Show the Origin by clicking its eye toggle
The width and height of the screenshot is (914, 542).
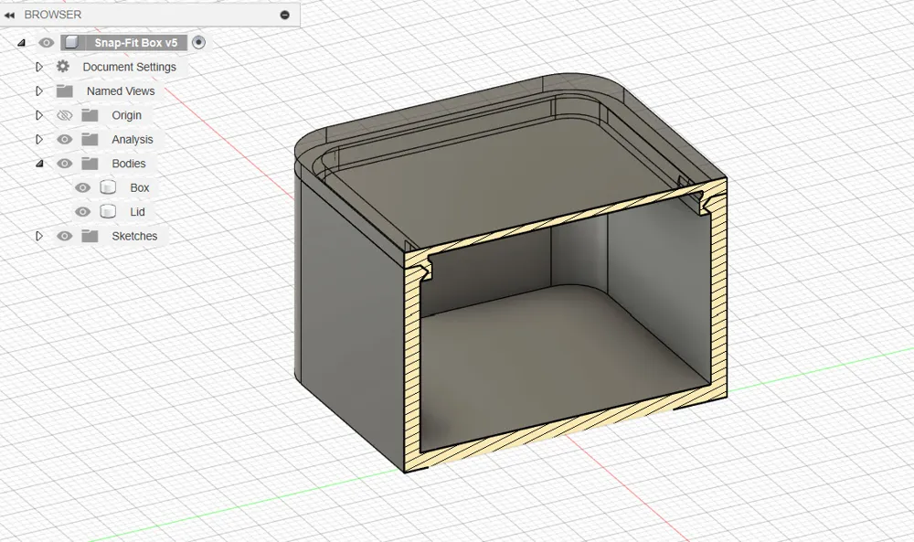(64, 114)
